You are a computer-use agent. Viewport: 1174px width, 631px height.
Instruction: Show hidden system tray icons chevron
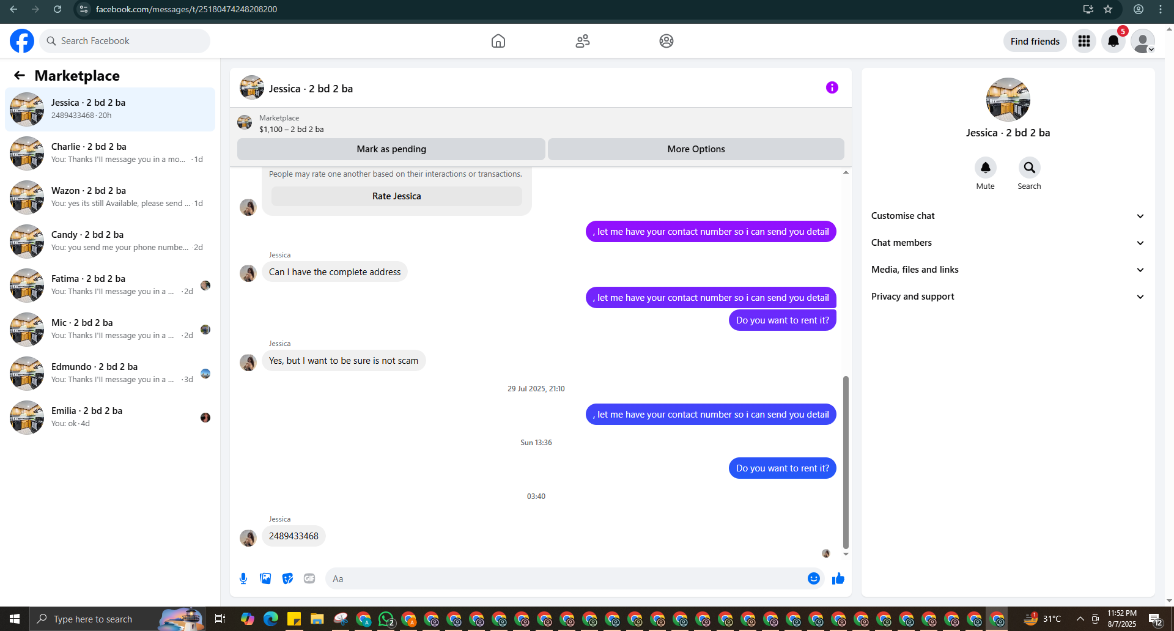pos(1080,619)
